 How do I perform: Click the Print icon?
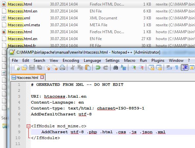(x=62, y=67)
